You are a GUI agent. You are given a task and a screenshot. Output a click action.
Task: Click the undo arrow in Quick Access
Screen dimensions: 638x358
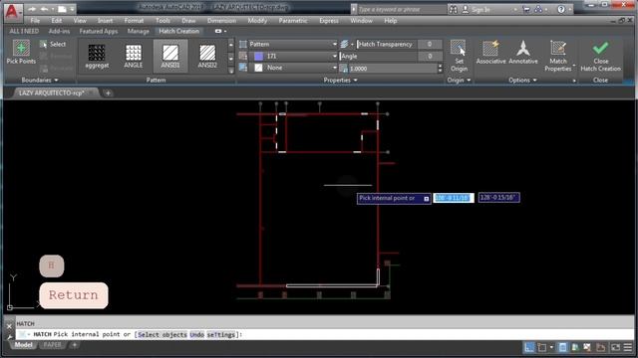pos(44,9)
